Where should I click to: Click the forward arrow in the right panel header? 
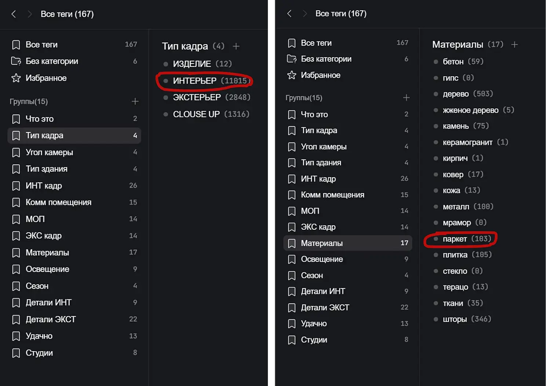coord(305,14)
